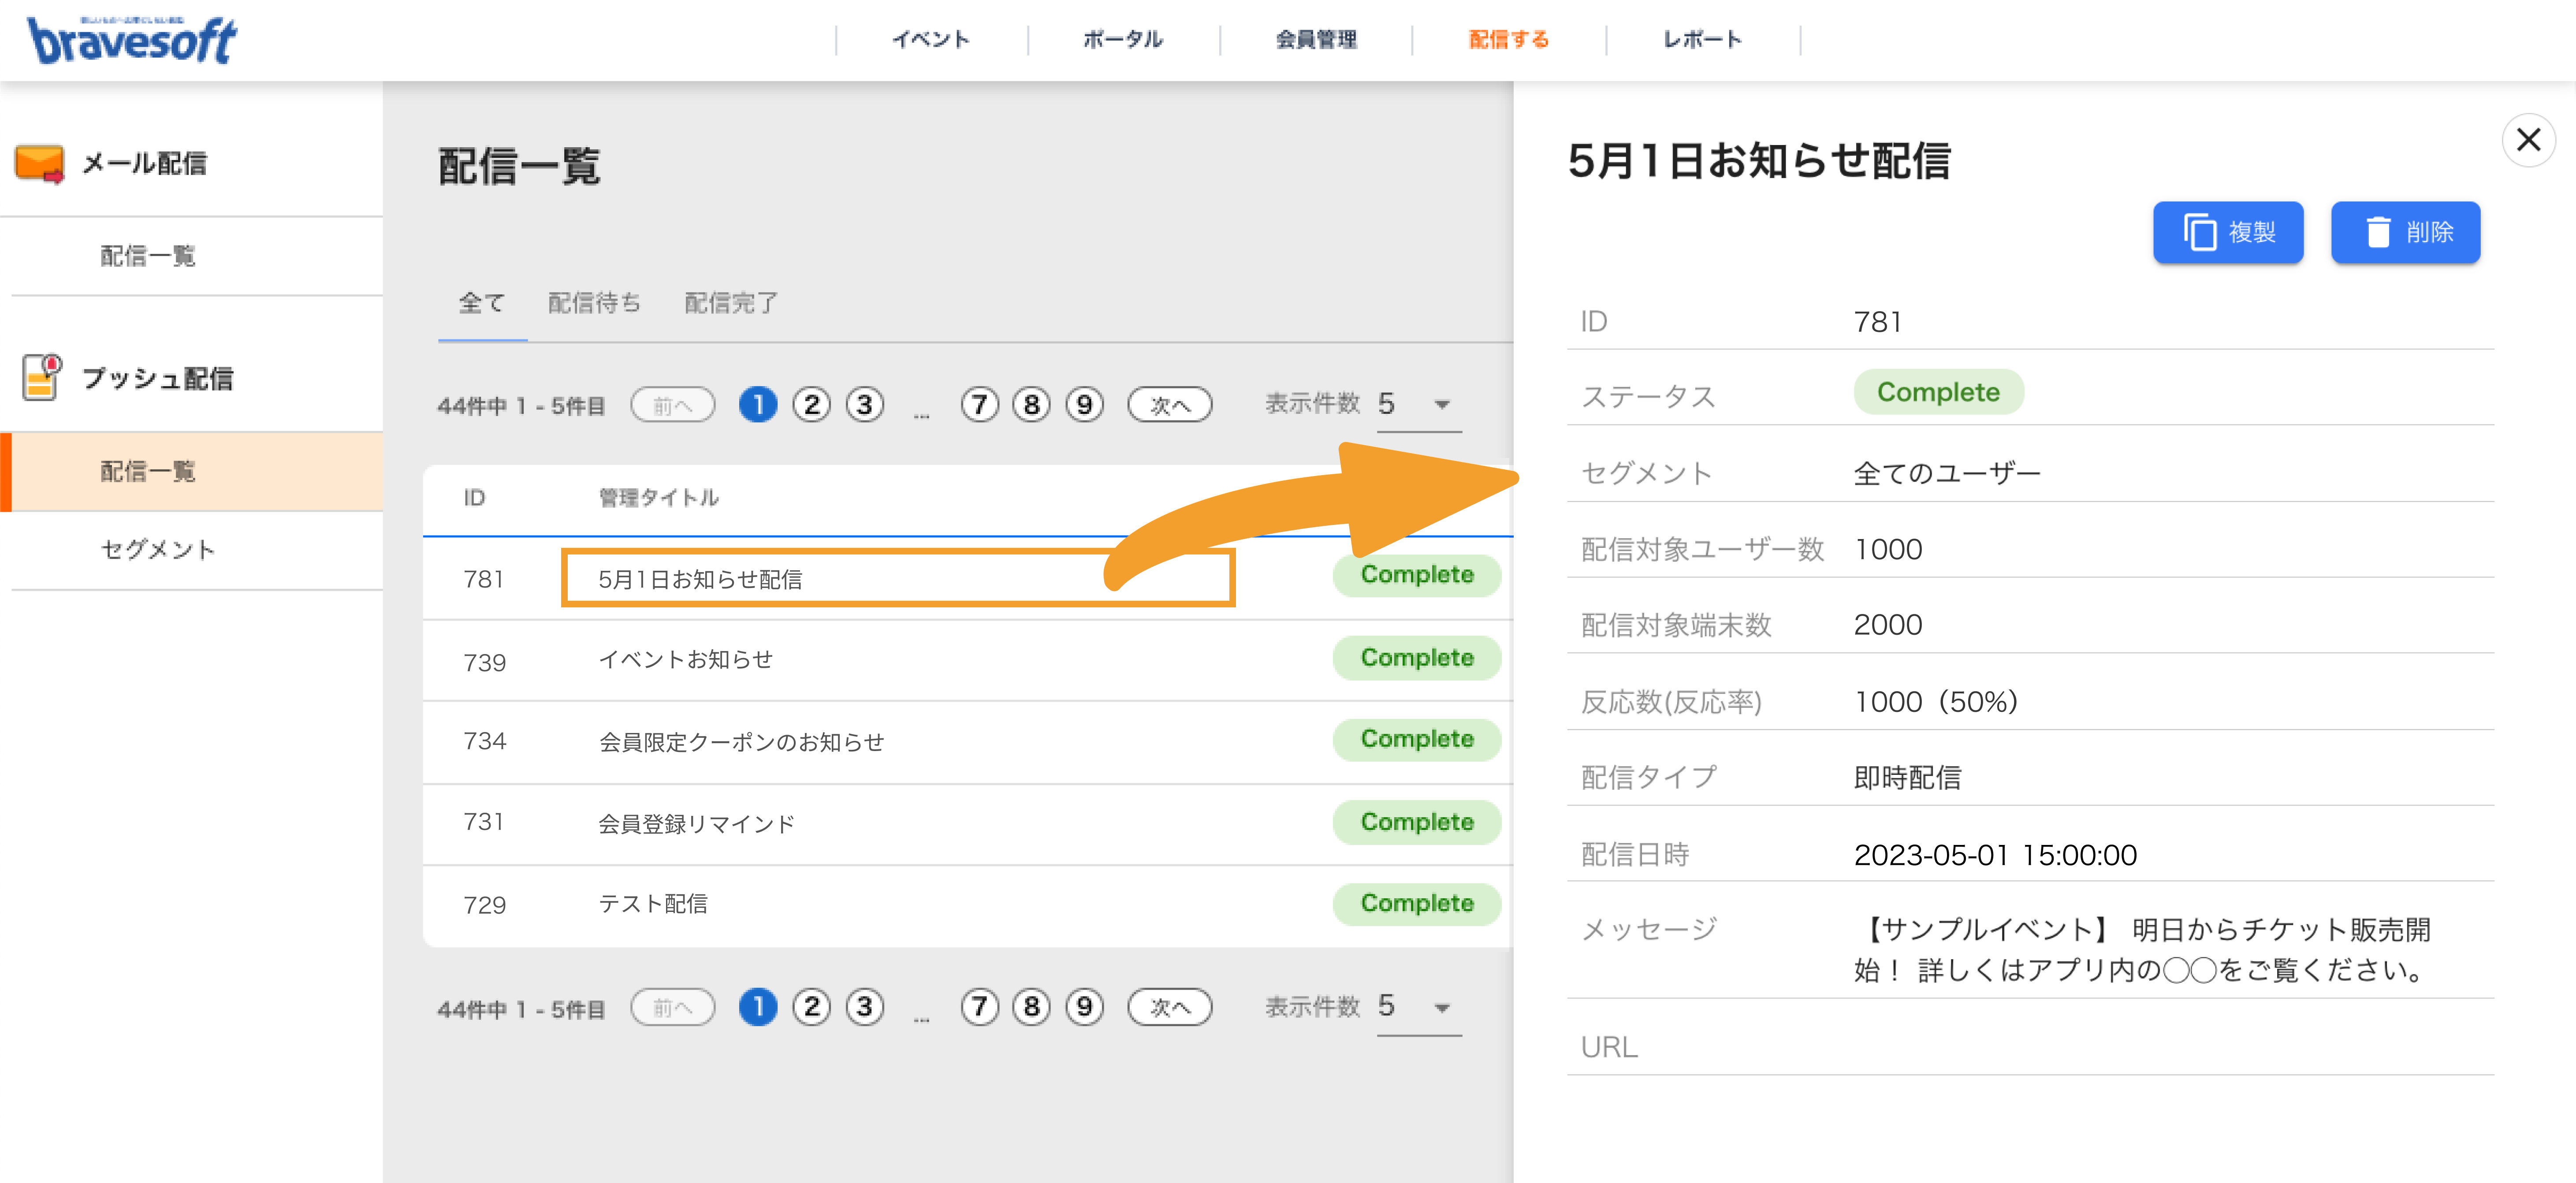Open the 会員限定クーポンのお知らせ row

point(967,742)
